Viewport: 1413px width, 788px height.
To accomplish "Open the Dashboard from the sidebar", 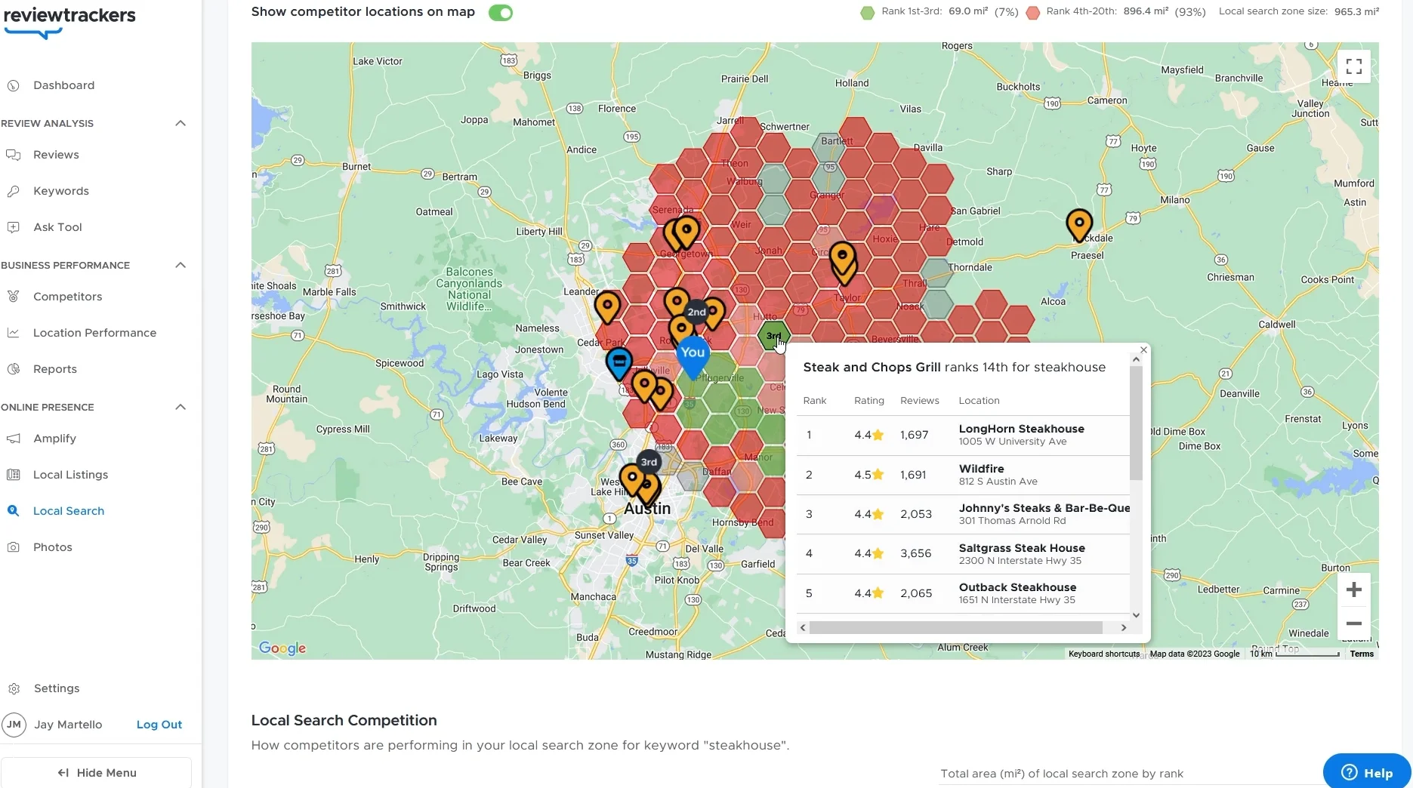I will [63, 85].
